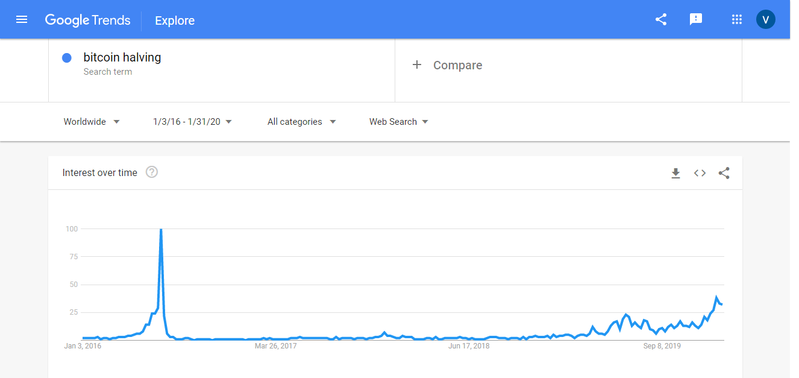Viewport: 799px width, 378px height.
Task: Click the share icon in header
Action: point(661,19)
